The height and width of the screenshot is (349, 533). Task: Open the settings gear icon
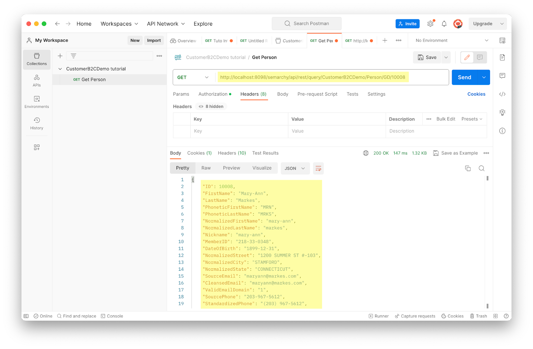pyautogui.click(x=430, y=24)
